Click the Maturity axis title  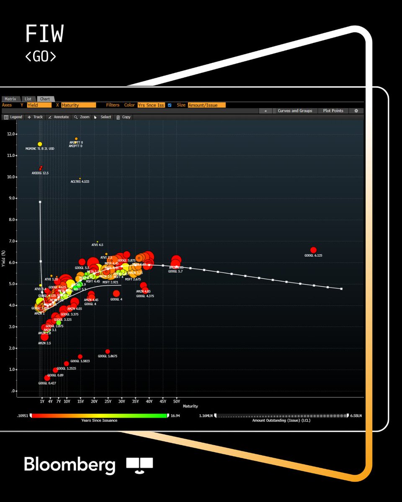pyautogui.click(x=190, y=406)
